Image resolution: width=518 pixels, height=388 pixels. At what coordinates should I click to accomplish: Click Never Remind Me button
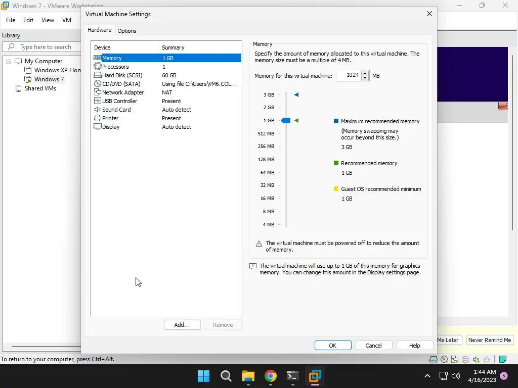click(490, 340)
